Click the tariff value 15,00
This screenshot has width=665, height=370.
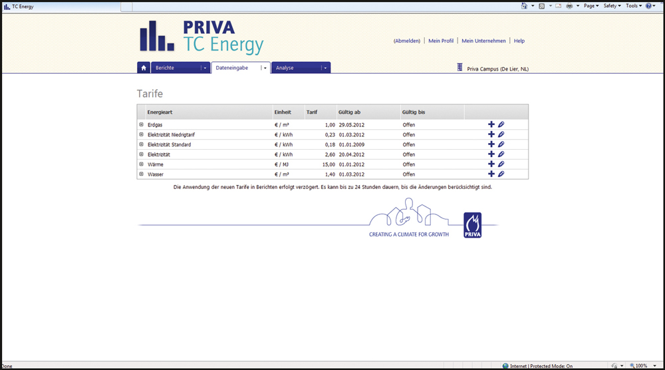[329, 164]
